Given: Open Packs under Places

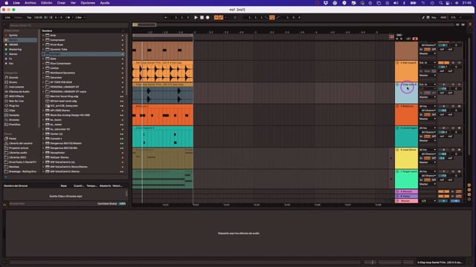Looking at the screenshot, I should click(13, 139).
